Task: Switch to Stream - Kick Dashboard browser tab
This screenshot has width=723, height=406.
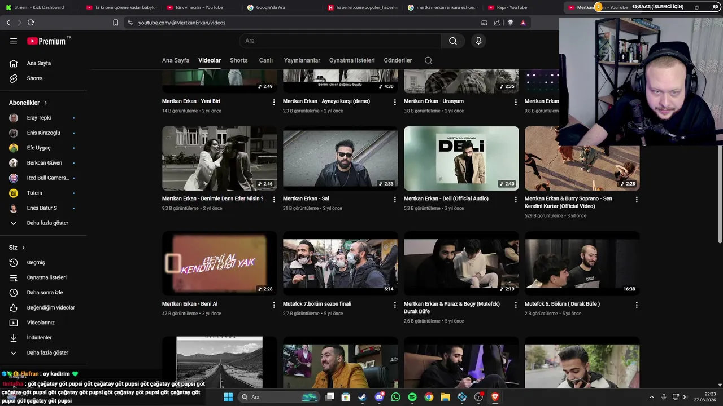Action: 38,7
